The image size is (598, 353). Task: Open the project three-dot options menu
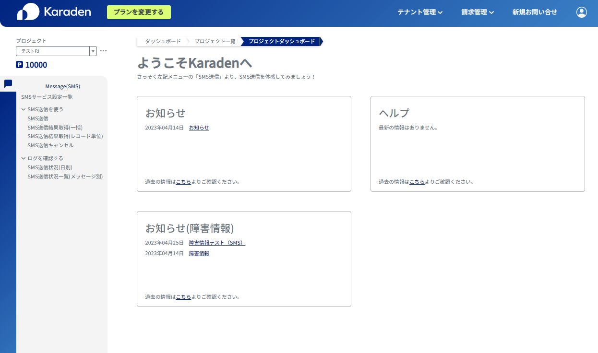(103, 51)
